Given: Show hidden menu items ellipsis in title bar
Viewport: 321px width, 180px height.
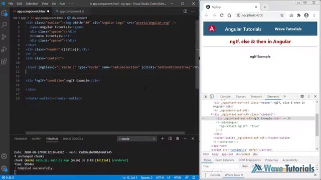Looking at the screenshot, I should coord(71,3).
